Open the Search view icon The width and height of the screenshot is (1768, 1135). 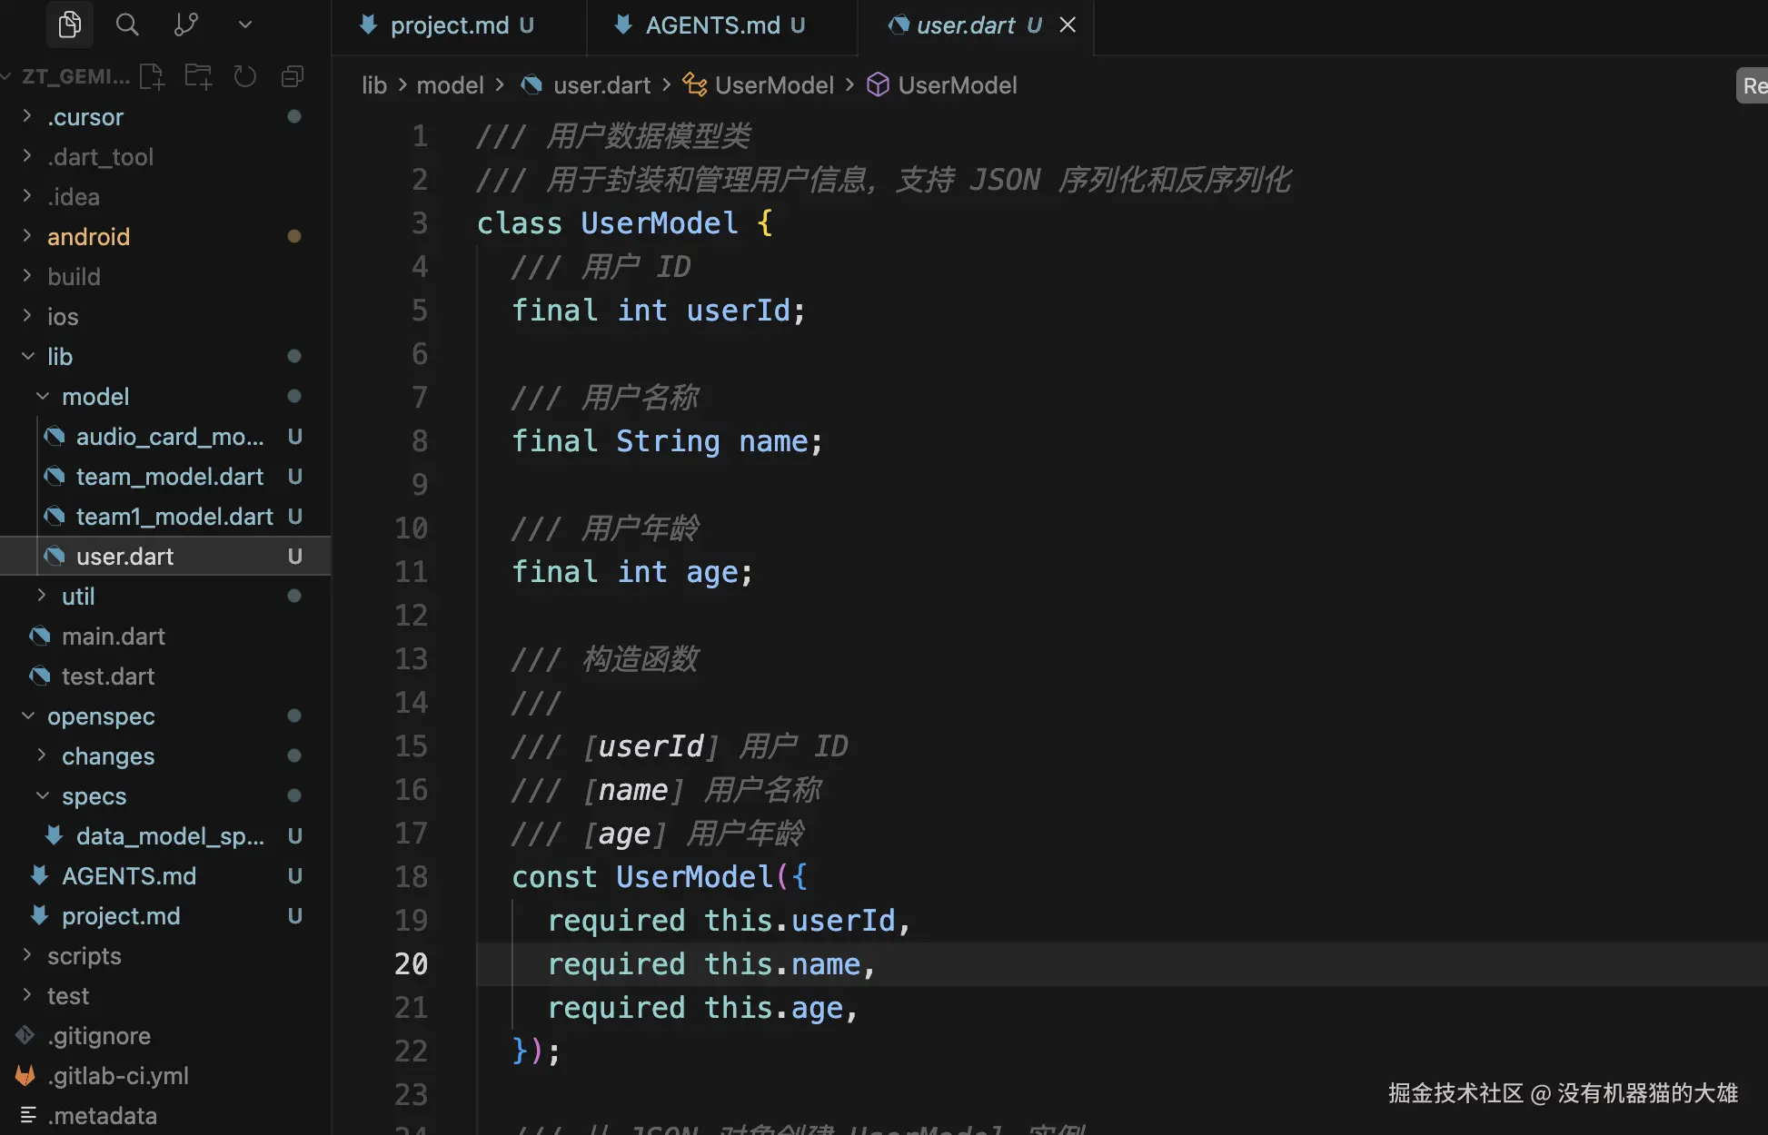[127, 25]
